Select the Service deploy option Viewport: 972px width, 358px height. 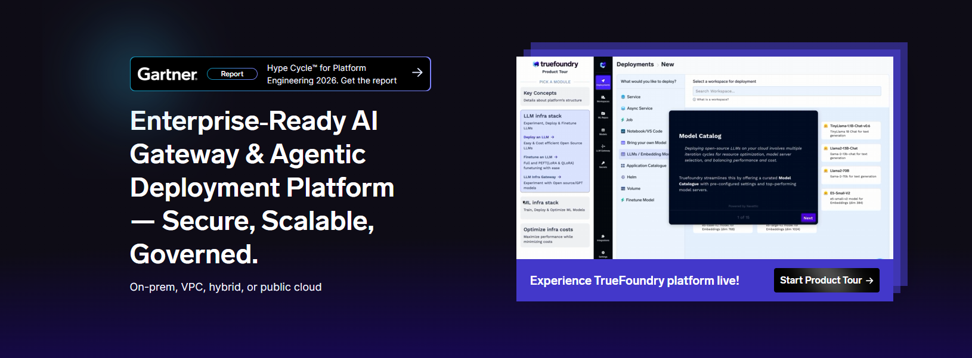[x=631, y=96]
